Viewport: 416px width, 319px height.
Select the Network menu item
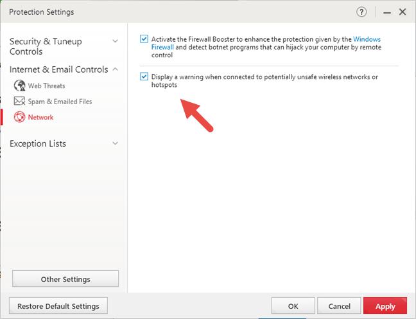click(40, 117)
